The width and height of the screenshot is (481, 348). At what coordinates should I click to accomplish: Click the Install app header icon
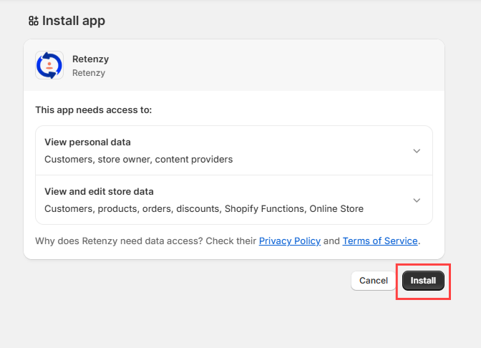tap(34, 21)
